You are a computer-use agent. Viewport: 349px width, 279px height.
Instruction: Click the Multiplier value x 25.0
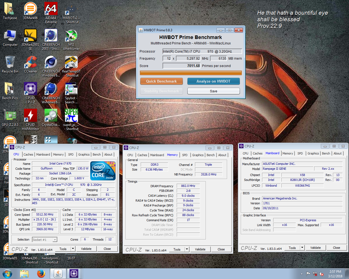(x=45, y=219)
